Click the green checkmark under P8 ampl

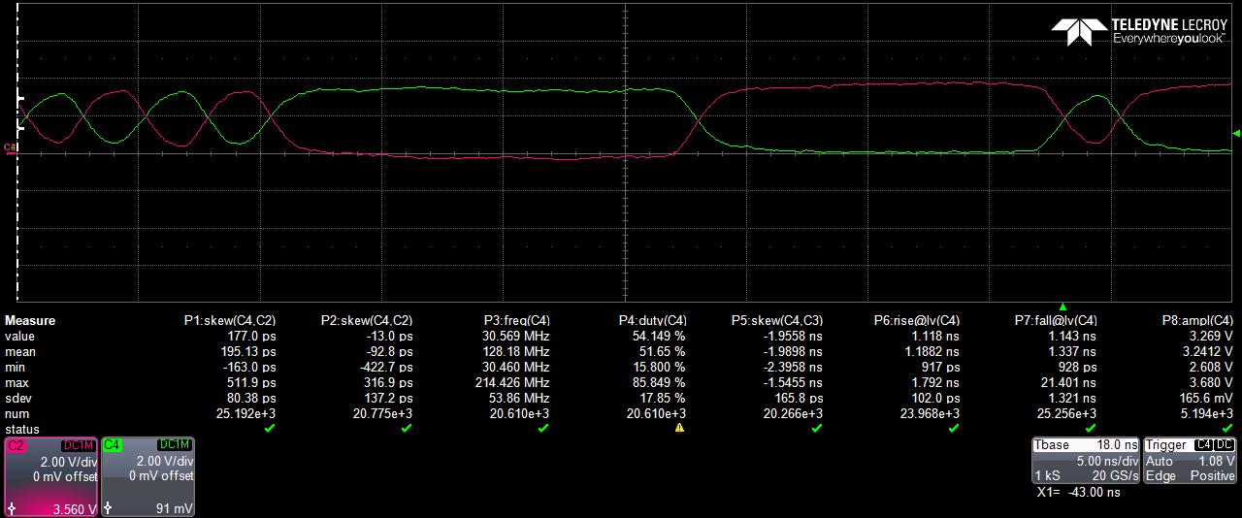pos(1228,428)
